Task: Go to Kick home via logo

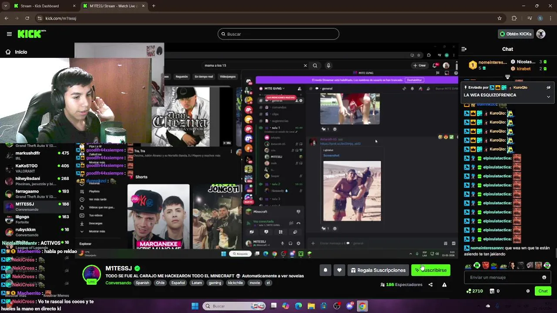Action: click(x=31, y=34)
